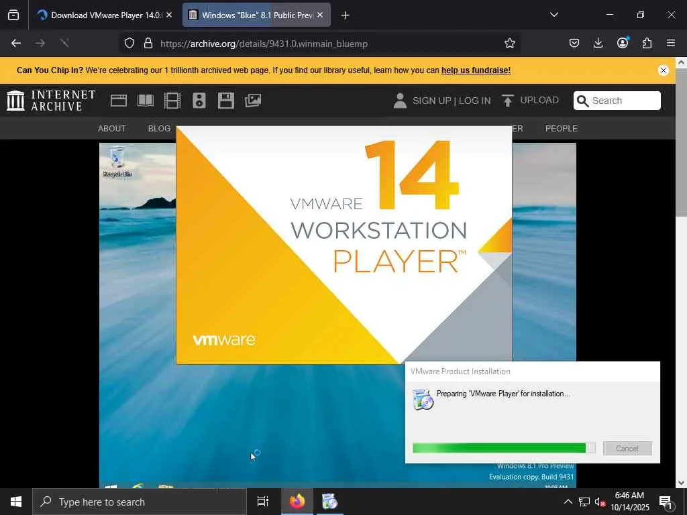Open the Web archive icon
This screenshot has width=687, height=515.
(x=119, y=101)
